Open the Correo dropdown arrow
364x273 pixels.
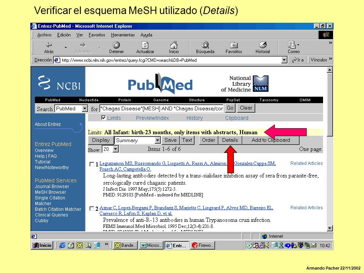(298, 45)
